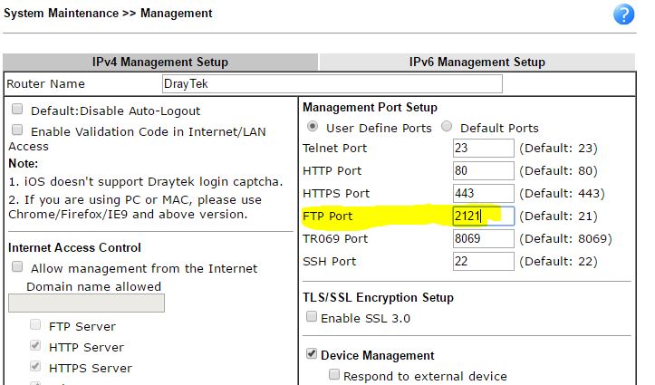The height and width of the screenshot is (385, 655).
Task: Click the Telnet Port field
Action: pos(483,148)
